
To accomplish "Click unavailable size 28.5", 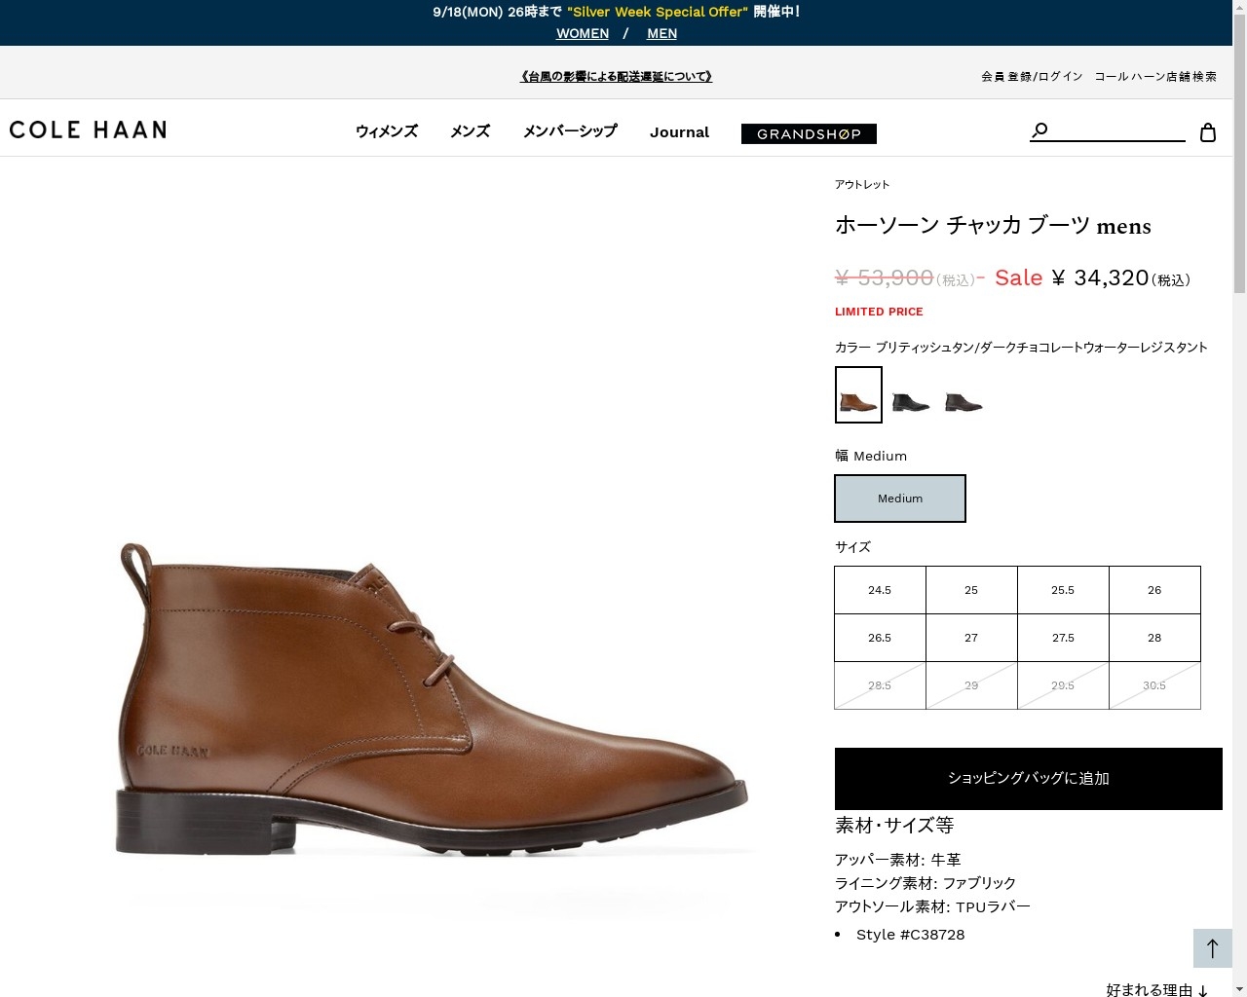I will click(x=880, y=685).
